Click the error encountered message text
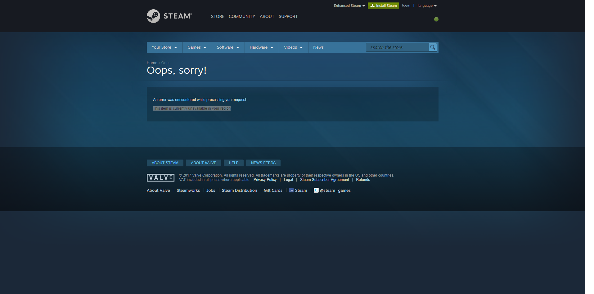 click(x=200, y=100)
